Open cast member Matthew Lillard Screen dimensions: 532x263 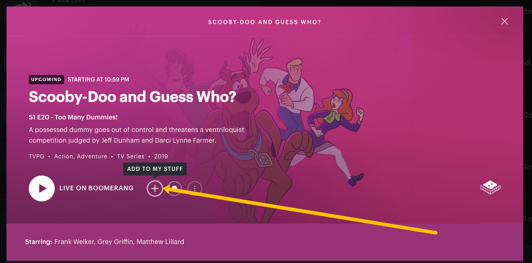click(160, 242)
